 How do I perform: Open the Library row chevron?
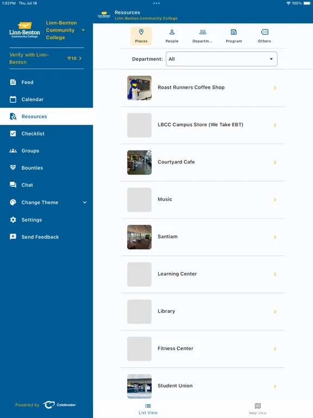[x=275, y=312]
